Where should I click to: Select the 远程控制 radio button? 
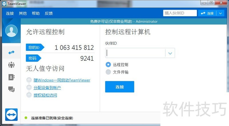click(108, 64)
